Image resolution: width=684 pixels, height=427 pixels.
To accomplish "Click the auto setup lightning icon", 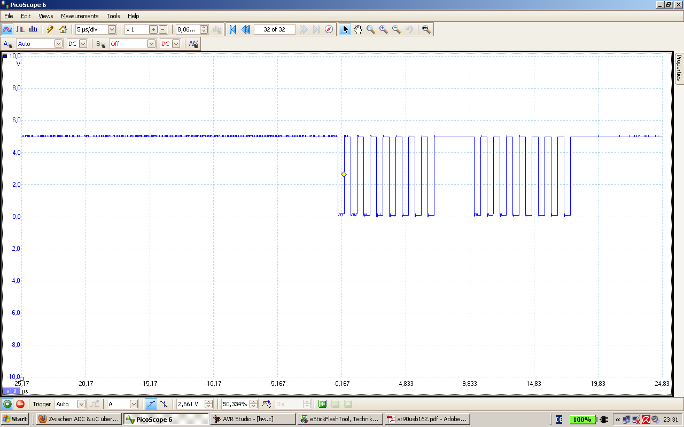I will (50, 29).
